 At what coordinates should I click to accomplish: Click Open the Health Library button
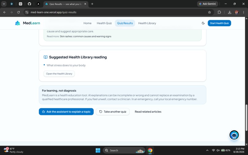[59, 74]
